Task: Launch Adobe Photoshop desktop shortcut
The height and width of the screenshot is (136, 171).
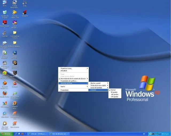Action: (x=15, y=55)
